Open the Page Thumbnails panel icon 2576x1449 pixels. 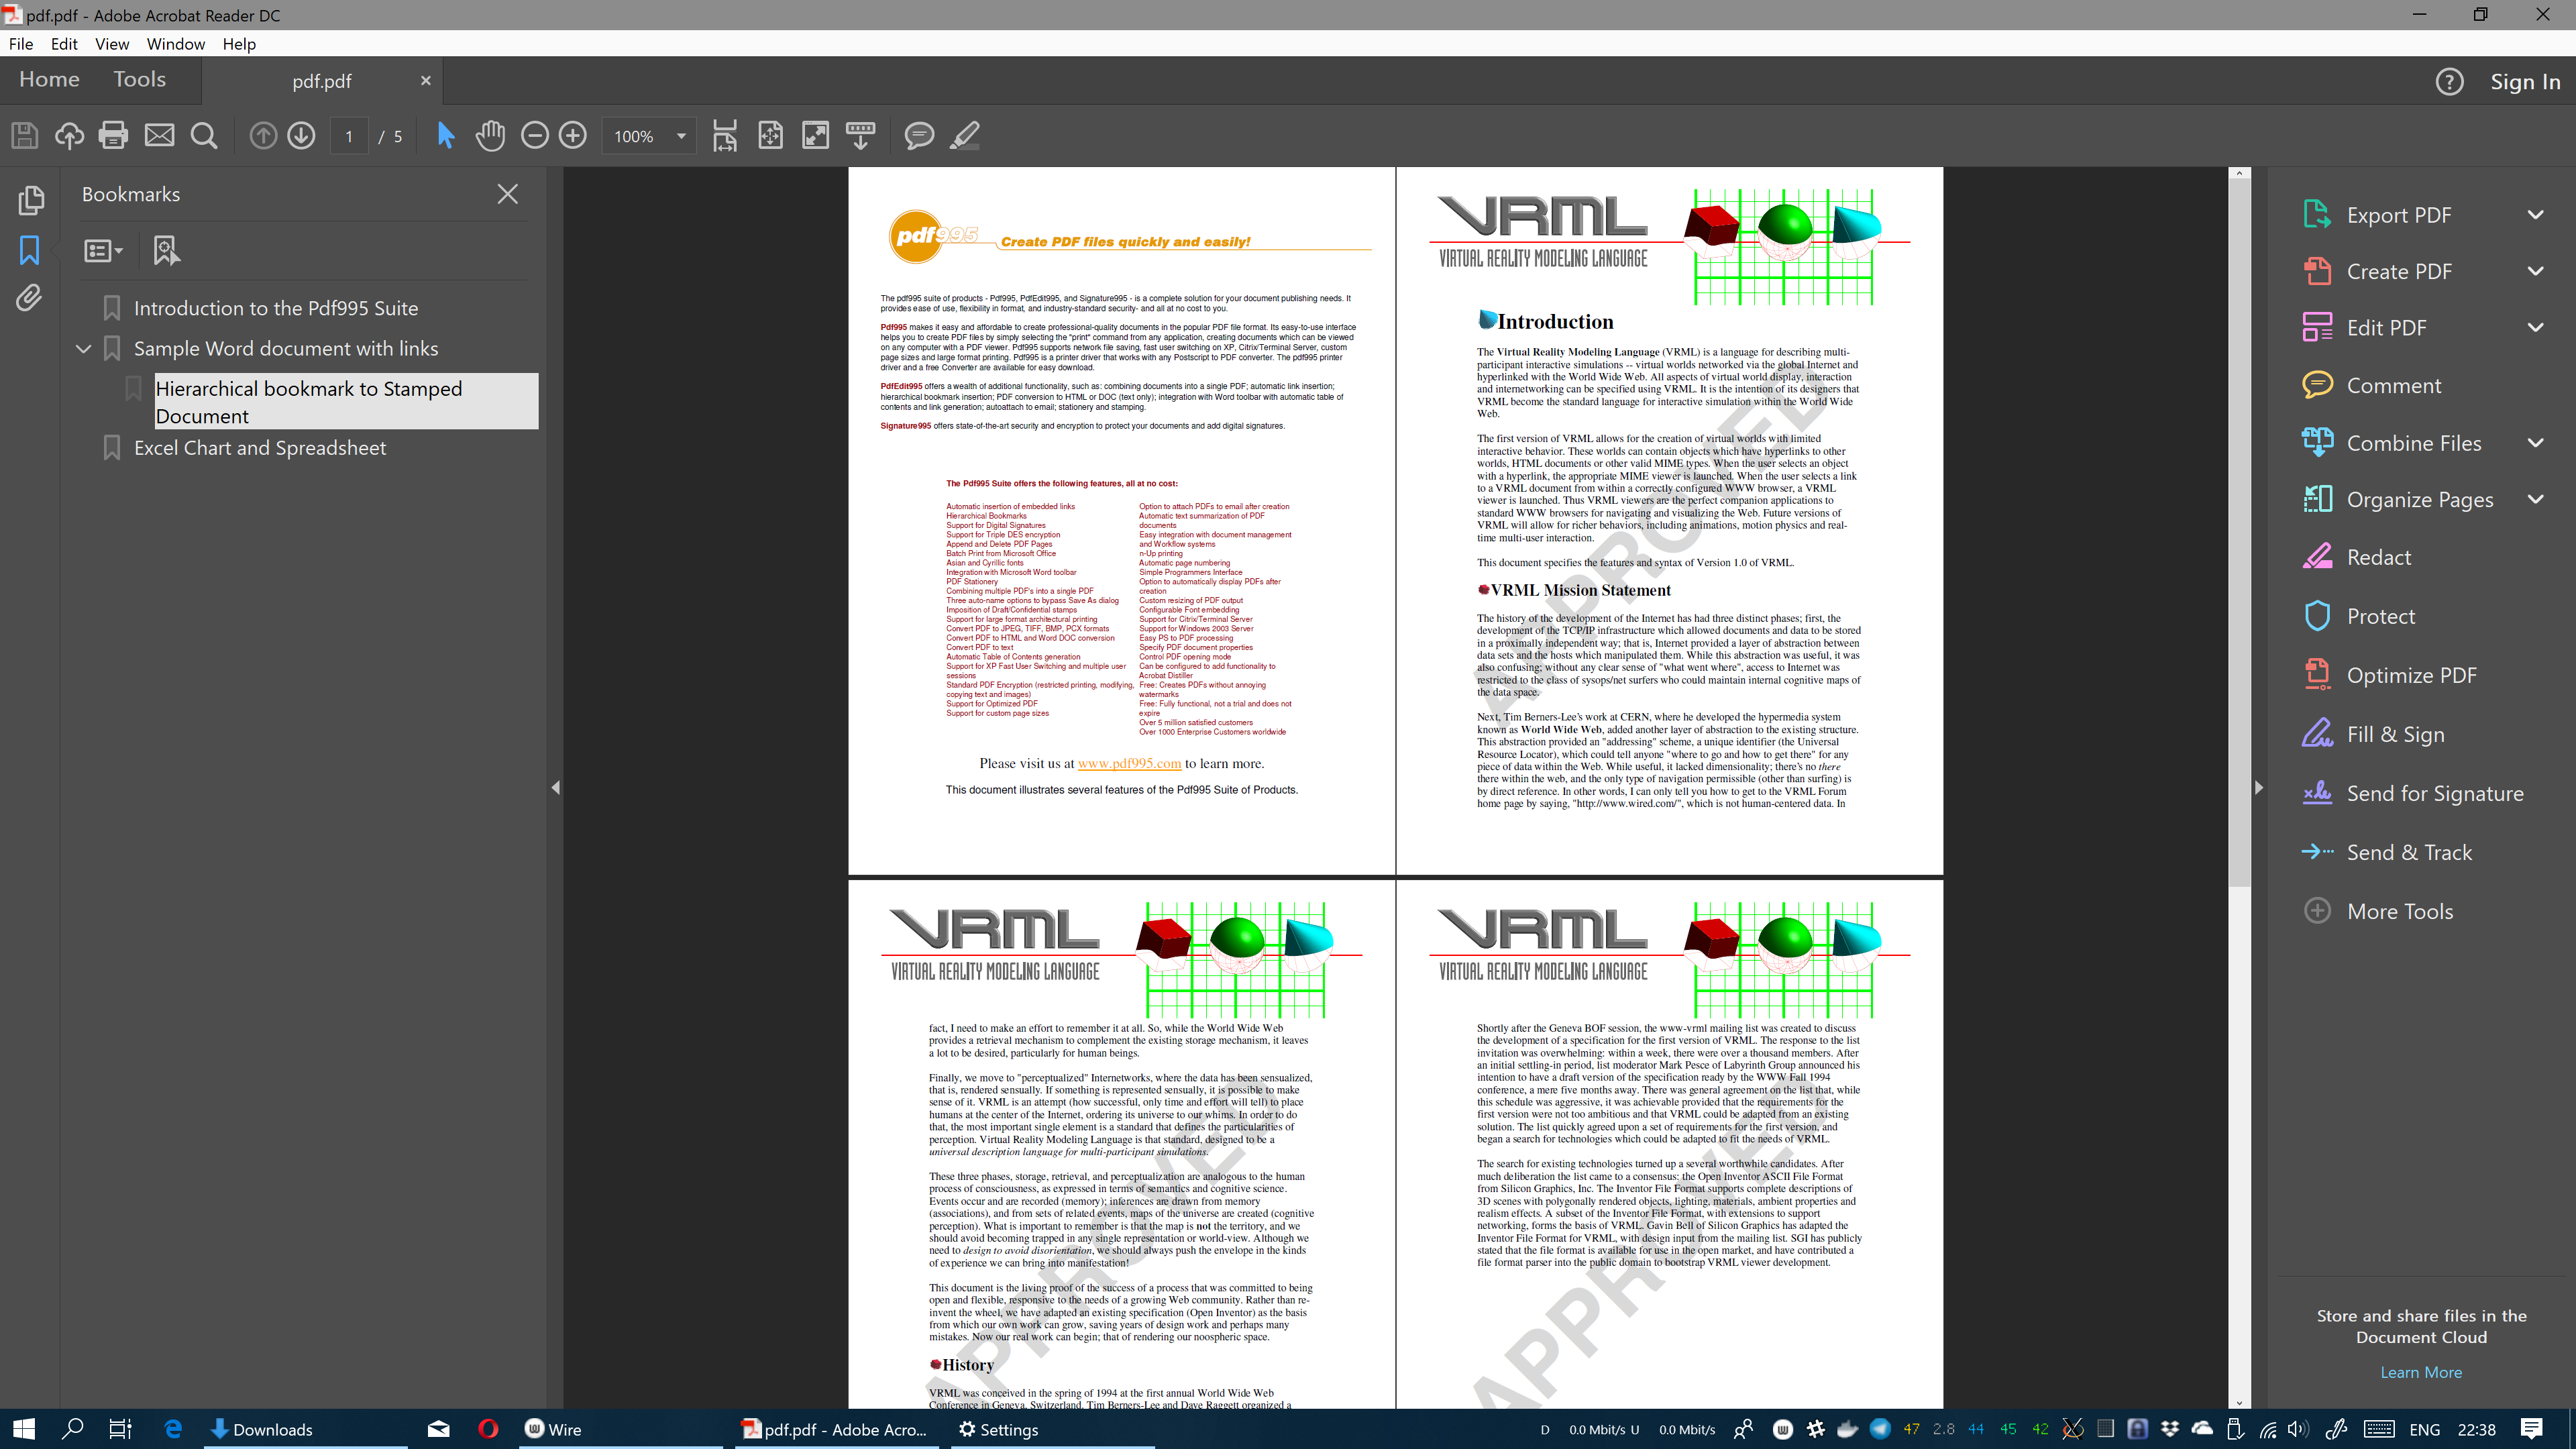click(x=30, y=200)
